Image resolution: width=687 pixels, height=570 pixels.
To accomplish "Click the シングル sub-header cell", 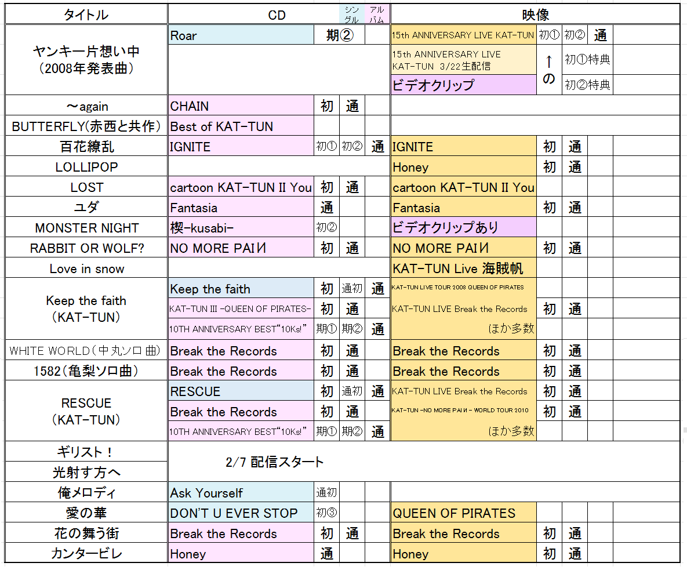I will tap(352, 14).
